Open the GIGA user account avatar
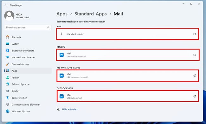The image size is (206, 124). tap(9, 16)
